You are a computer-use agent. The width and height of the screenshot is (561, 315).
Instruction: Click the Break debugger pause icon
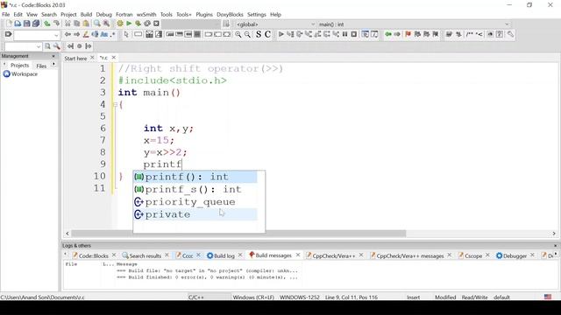click(x=344, y=34)
